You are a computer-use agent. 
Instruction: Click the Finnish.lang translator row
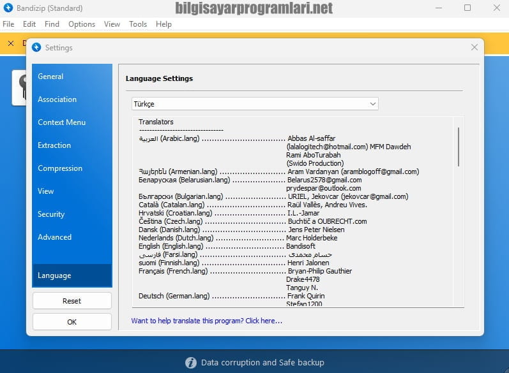(234, 263)
